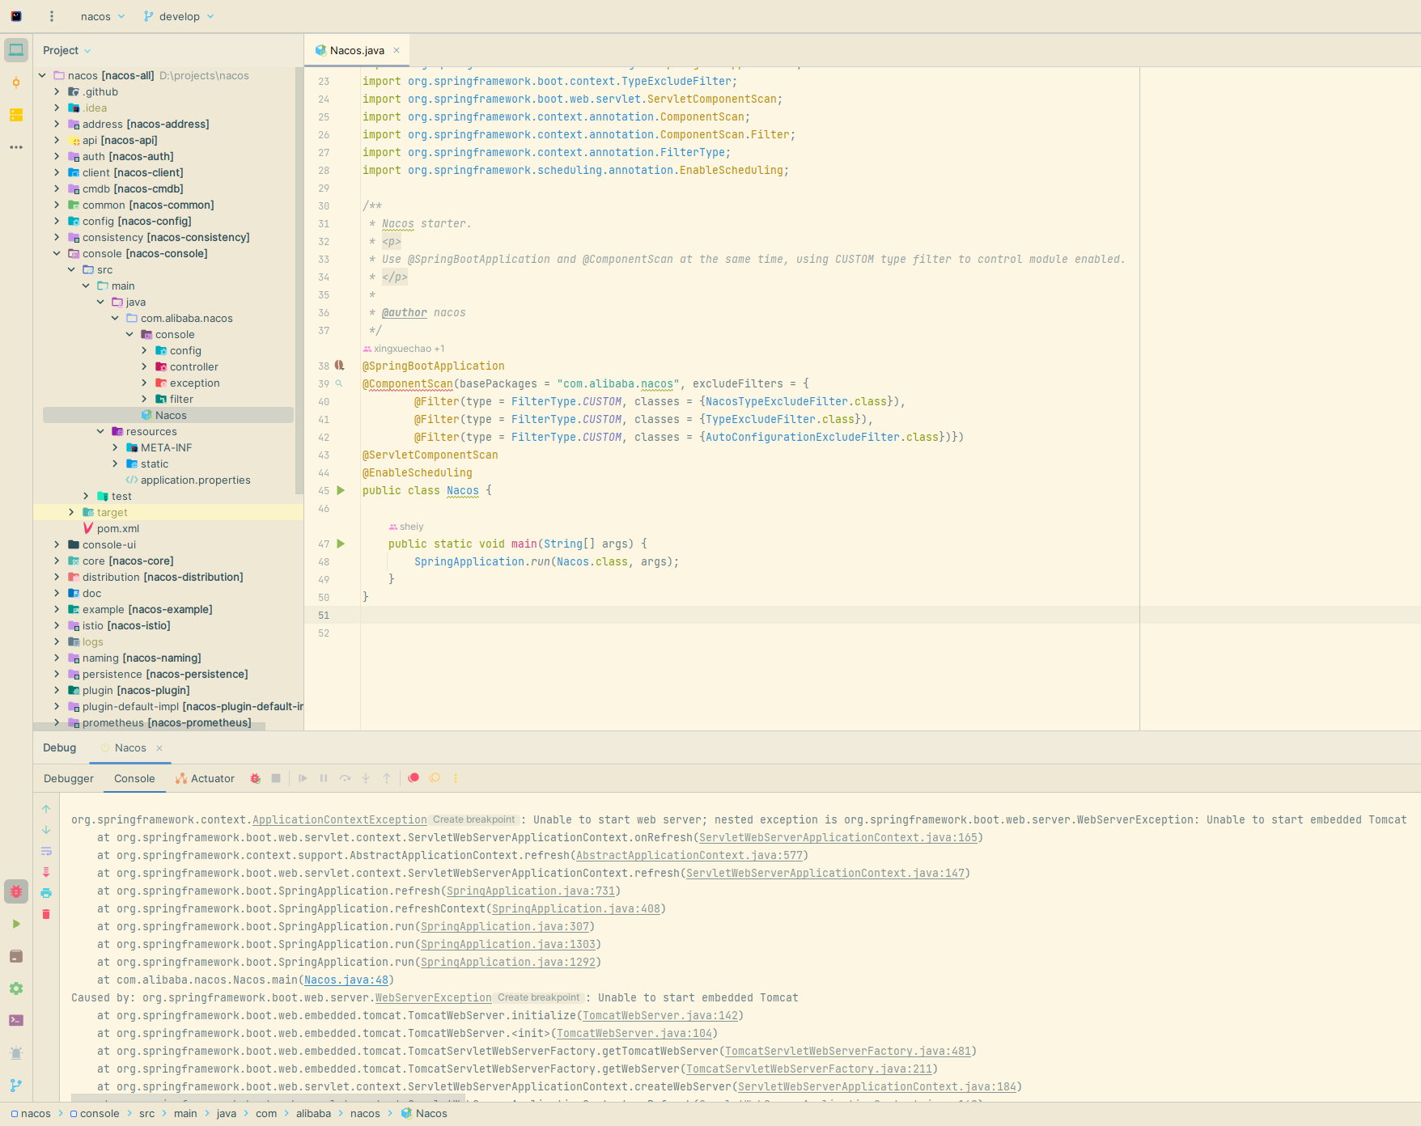Switch to the Debugger tab
This screenshot has height=1126, width=1421.
point(69,778)
